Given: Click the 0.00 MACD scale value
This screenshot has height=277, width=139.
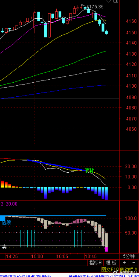Looking at the screenshot, I should tap(132, 187).
